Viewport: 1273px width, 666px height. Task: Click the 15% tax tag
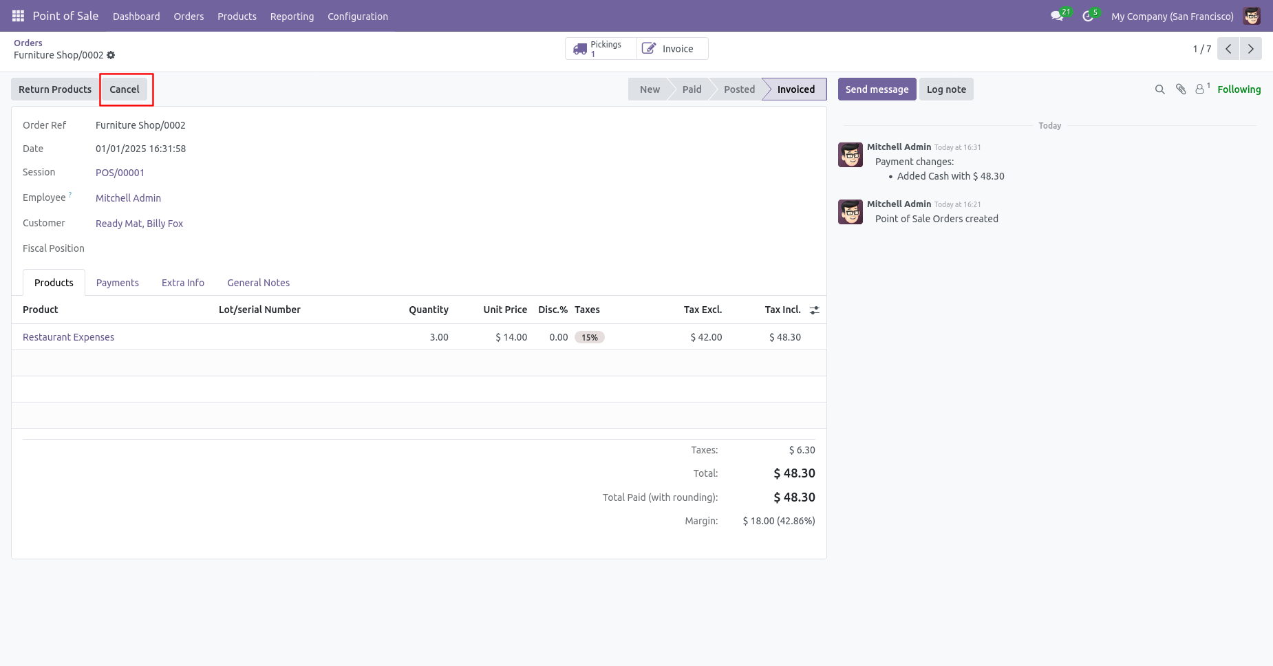590,337
